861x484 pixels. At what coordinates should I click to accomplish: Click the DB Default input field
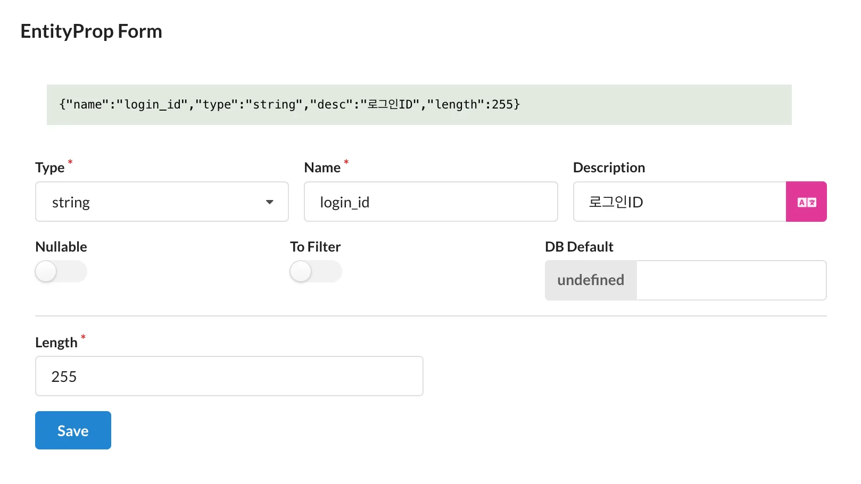pyautogui.click(x=731, y=280)
